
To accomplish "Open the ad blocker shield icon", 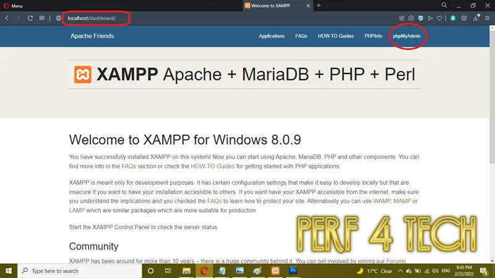I will pos(421,19).
